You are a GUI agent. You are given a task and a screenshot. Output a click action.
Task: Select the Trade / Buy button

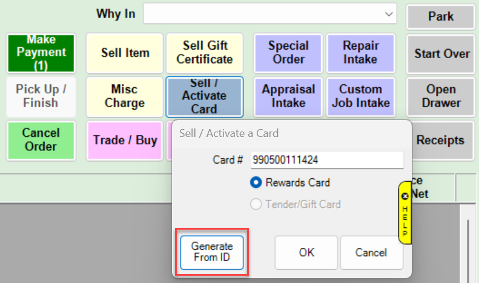click(x=125, y=140)
